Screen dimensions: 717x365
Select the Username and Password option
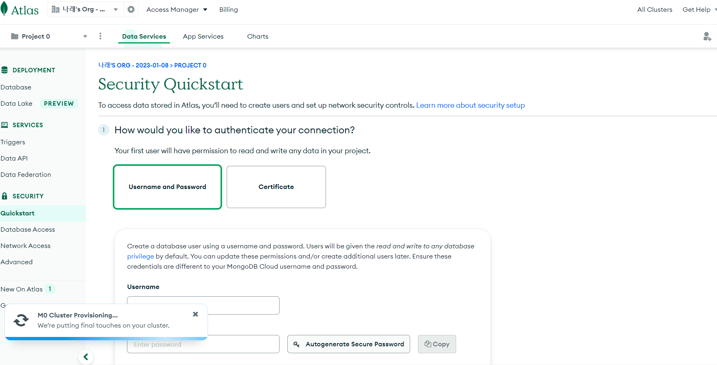[167, 187]
